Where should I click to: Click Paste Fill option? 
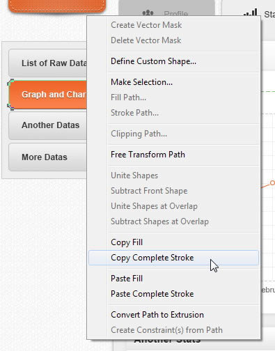click(173, 279)
